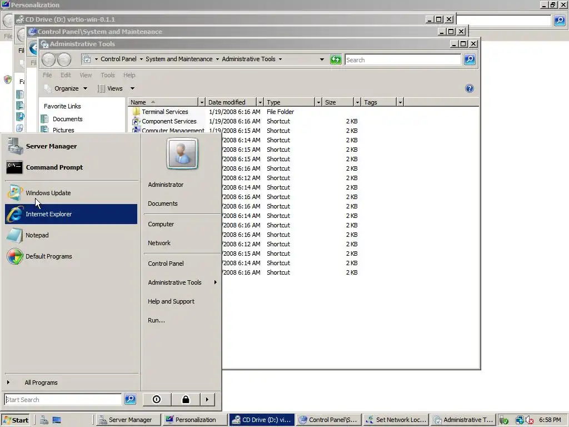The height and width of the screenshot is (427, 569).
Task: Switch to Set Network Location taskbar button
Action: (396, 420)
